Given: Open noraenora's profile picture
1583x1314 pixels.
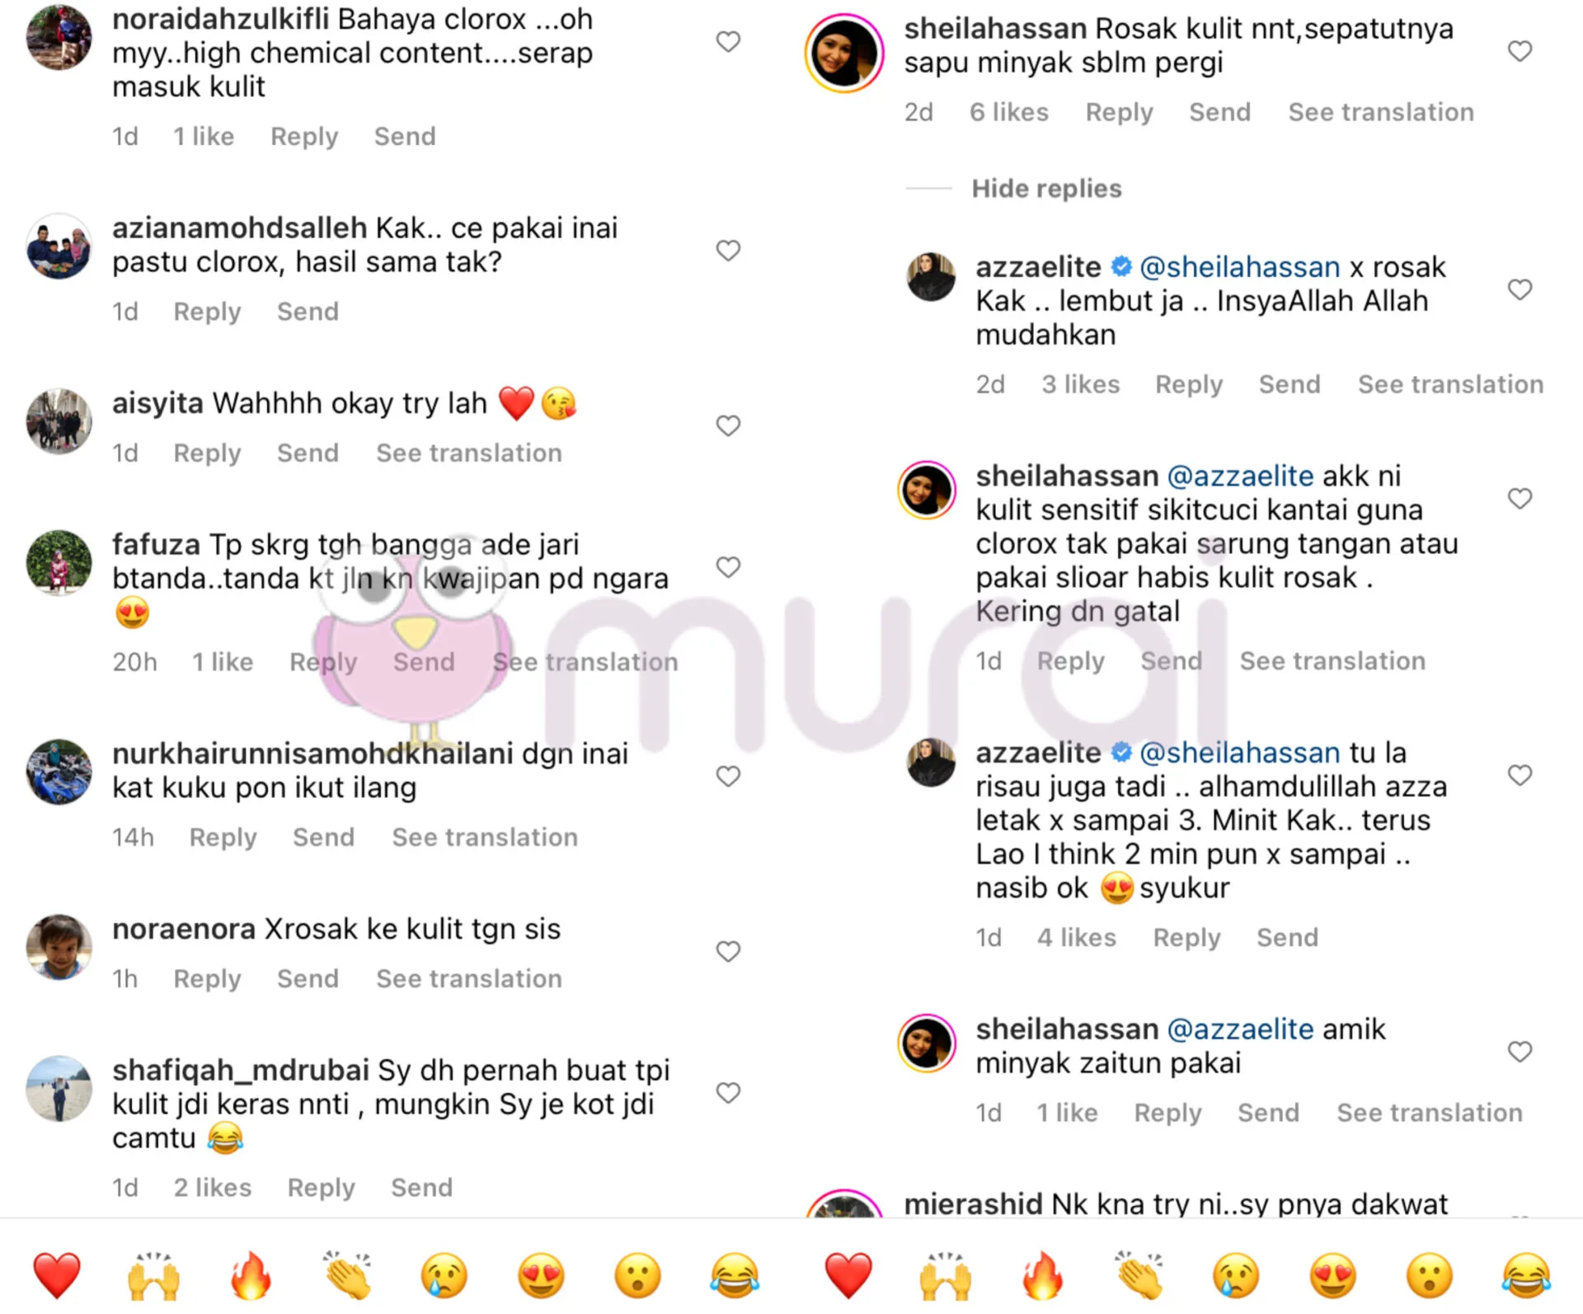Looking at the screenshot, I should (x=59, y=946).
